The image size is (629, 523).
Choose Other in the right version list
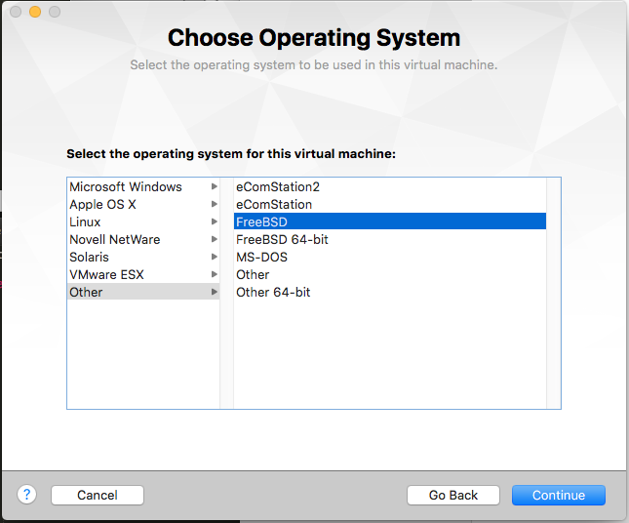pyautogui.click(x=389, y=274)
